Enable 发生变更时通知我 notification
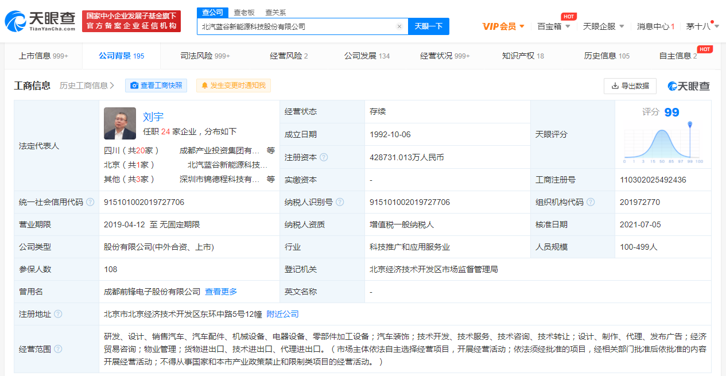Viewport: 726px width, 376px height. (x=233, y=86)
